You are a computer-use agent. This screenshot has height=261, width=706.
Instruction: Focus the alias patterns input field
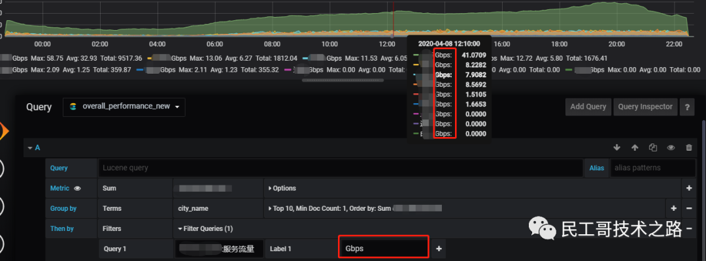click(x=653, y=168)
